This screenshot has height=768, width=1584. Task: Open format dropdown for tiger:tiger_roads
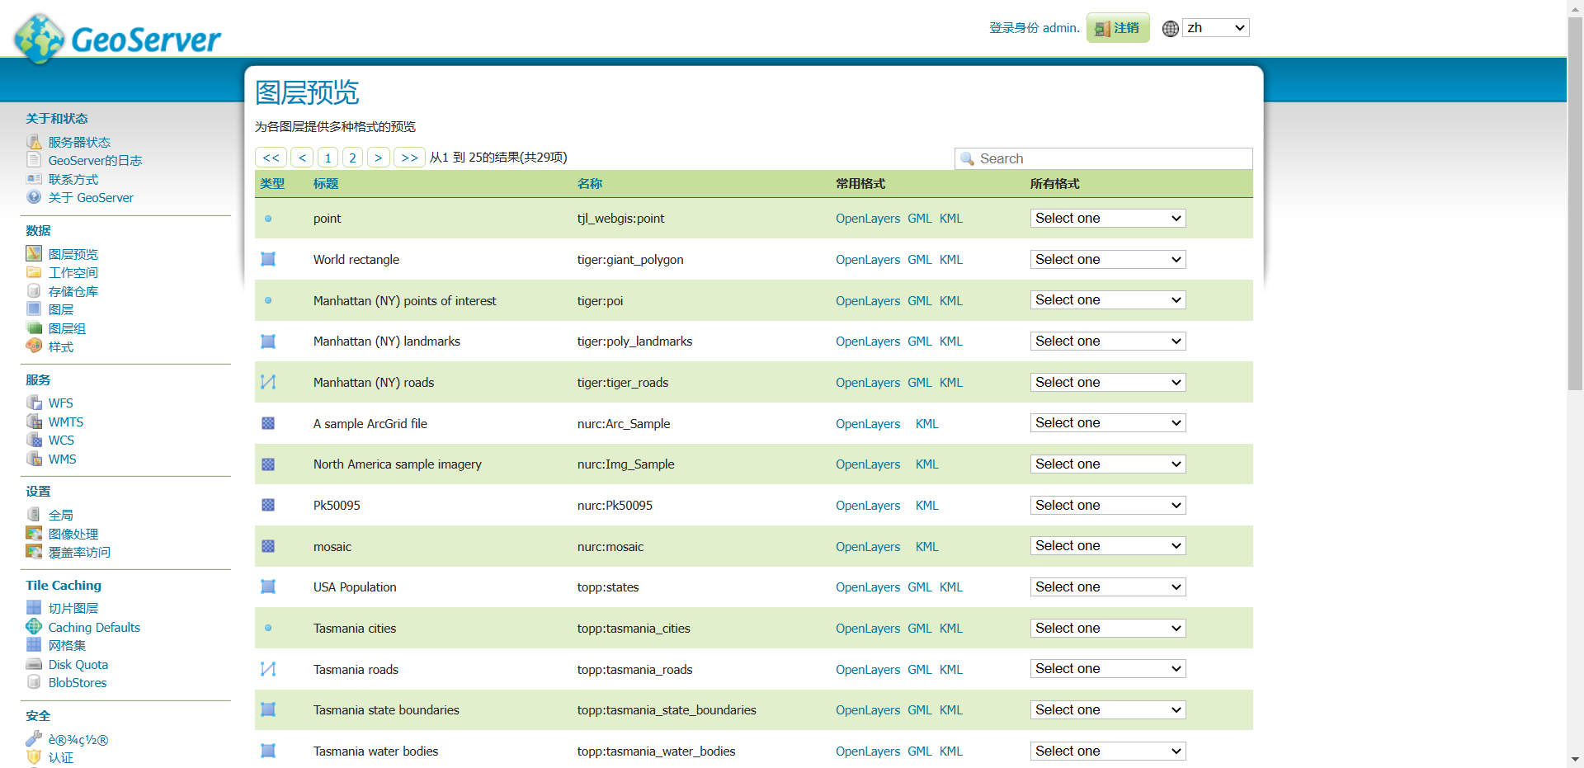click(x=1108, y=382)
